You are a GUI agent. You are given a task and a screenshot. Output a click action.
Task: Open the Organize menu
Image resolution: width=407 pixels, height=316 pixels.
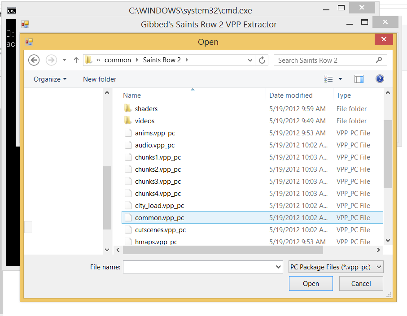pyautogui.click(x=50, y=79)
